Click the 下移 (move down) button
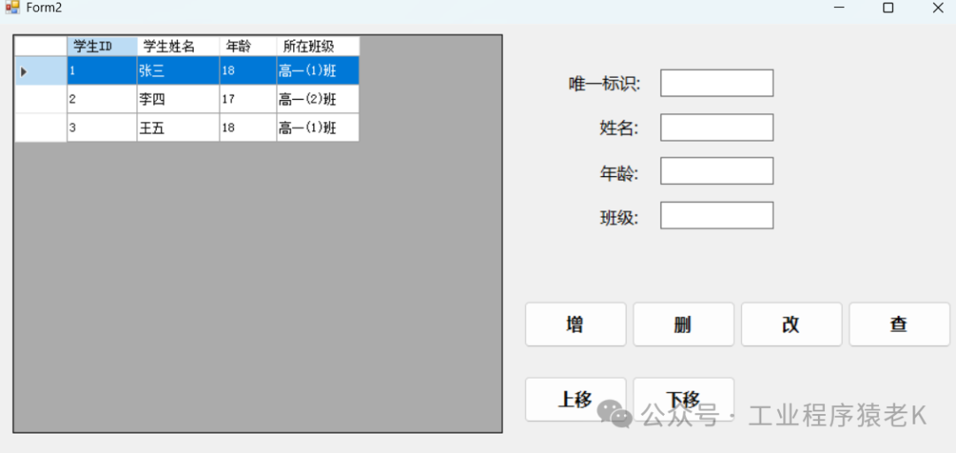 (682, 399)
